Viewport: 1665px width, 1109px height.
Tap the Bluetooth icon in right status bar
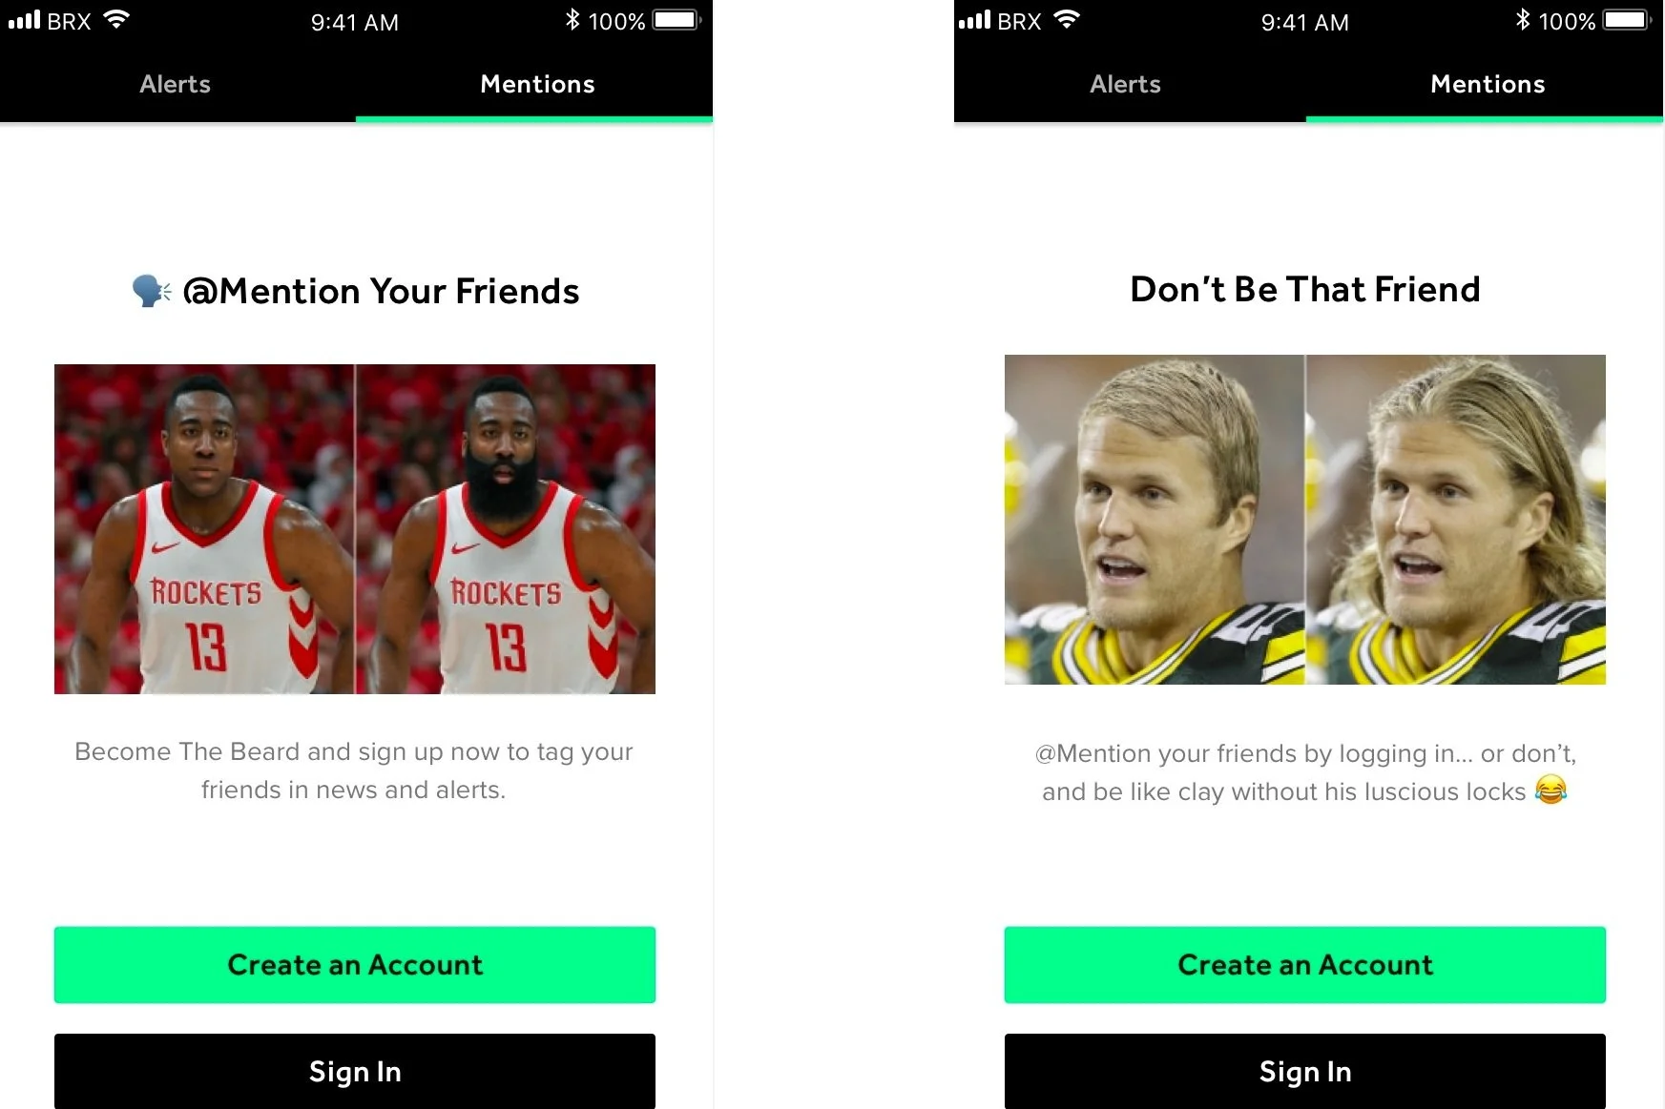[x=1522, y=20]
